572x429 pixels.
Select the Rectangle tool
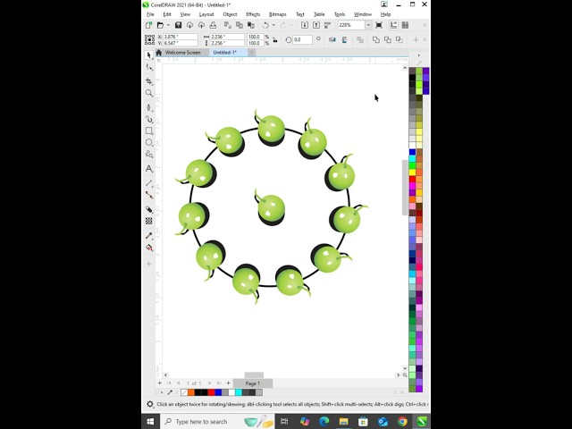tap(149, 130)
